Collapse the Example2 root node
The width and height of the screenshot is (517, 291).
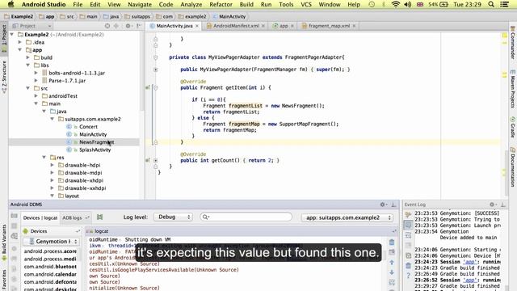click(12, 34)
